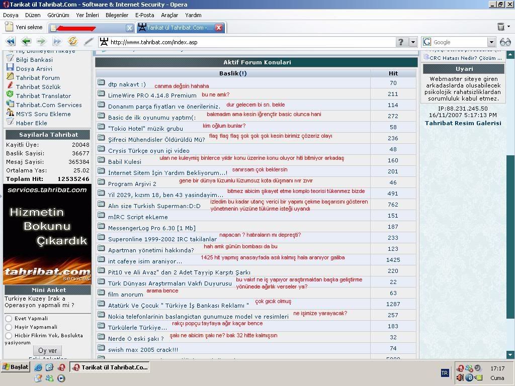Click the scrollbar up arrow
The height and width of the screenshot is (386, 515).
click(510, 54)
